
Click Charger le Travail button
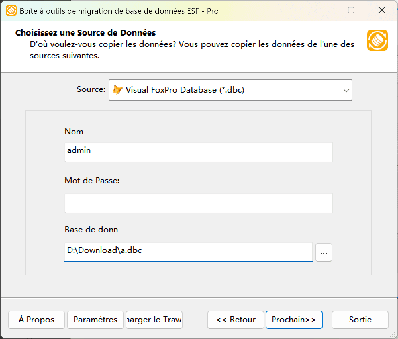[x=154, y=320]
